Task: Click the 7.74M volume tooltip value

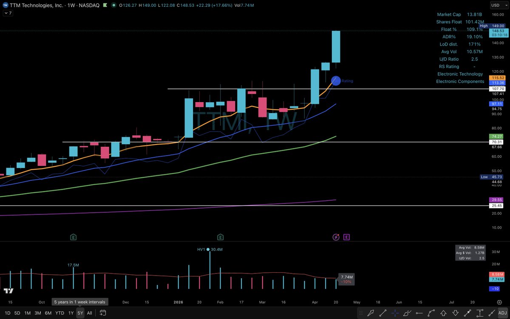Action: point(346,277)
